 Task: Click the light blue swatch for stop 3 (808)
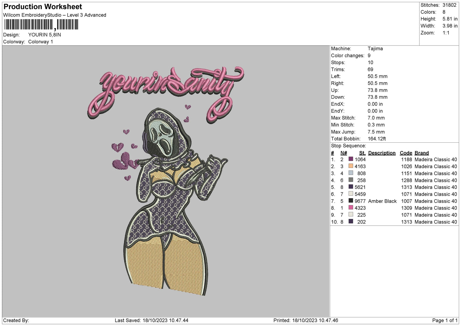click(351, 173)
